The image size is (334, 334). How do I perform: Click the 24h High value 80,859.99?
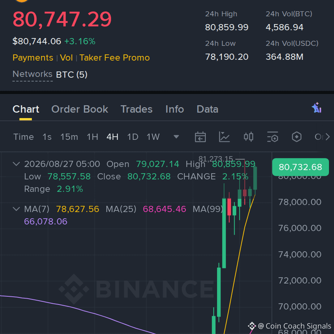click(x=227, y=27)
